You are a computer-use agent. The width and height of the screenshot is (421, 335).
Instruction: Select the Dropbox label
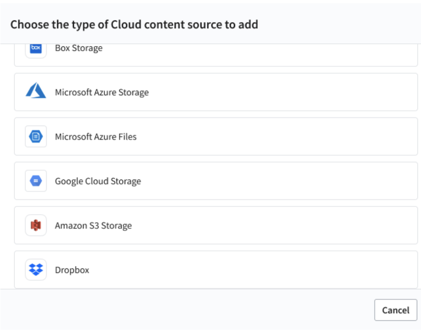pyautogui.click(x=72, y=270)
